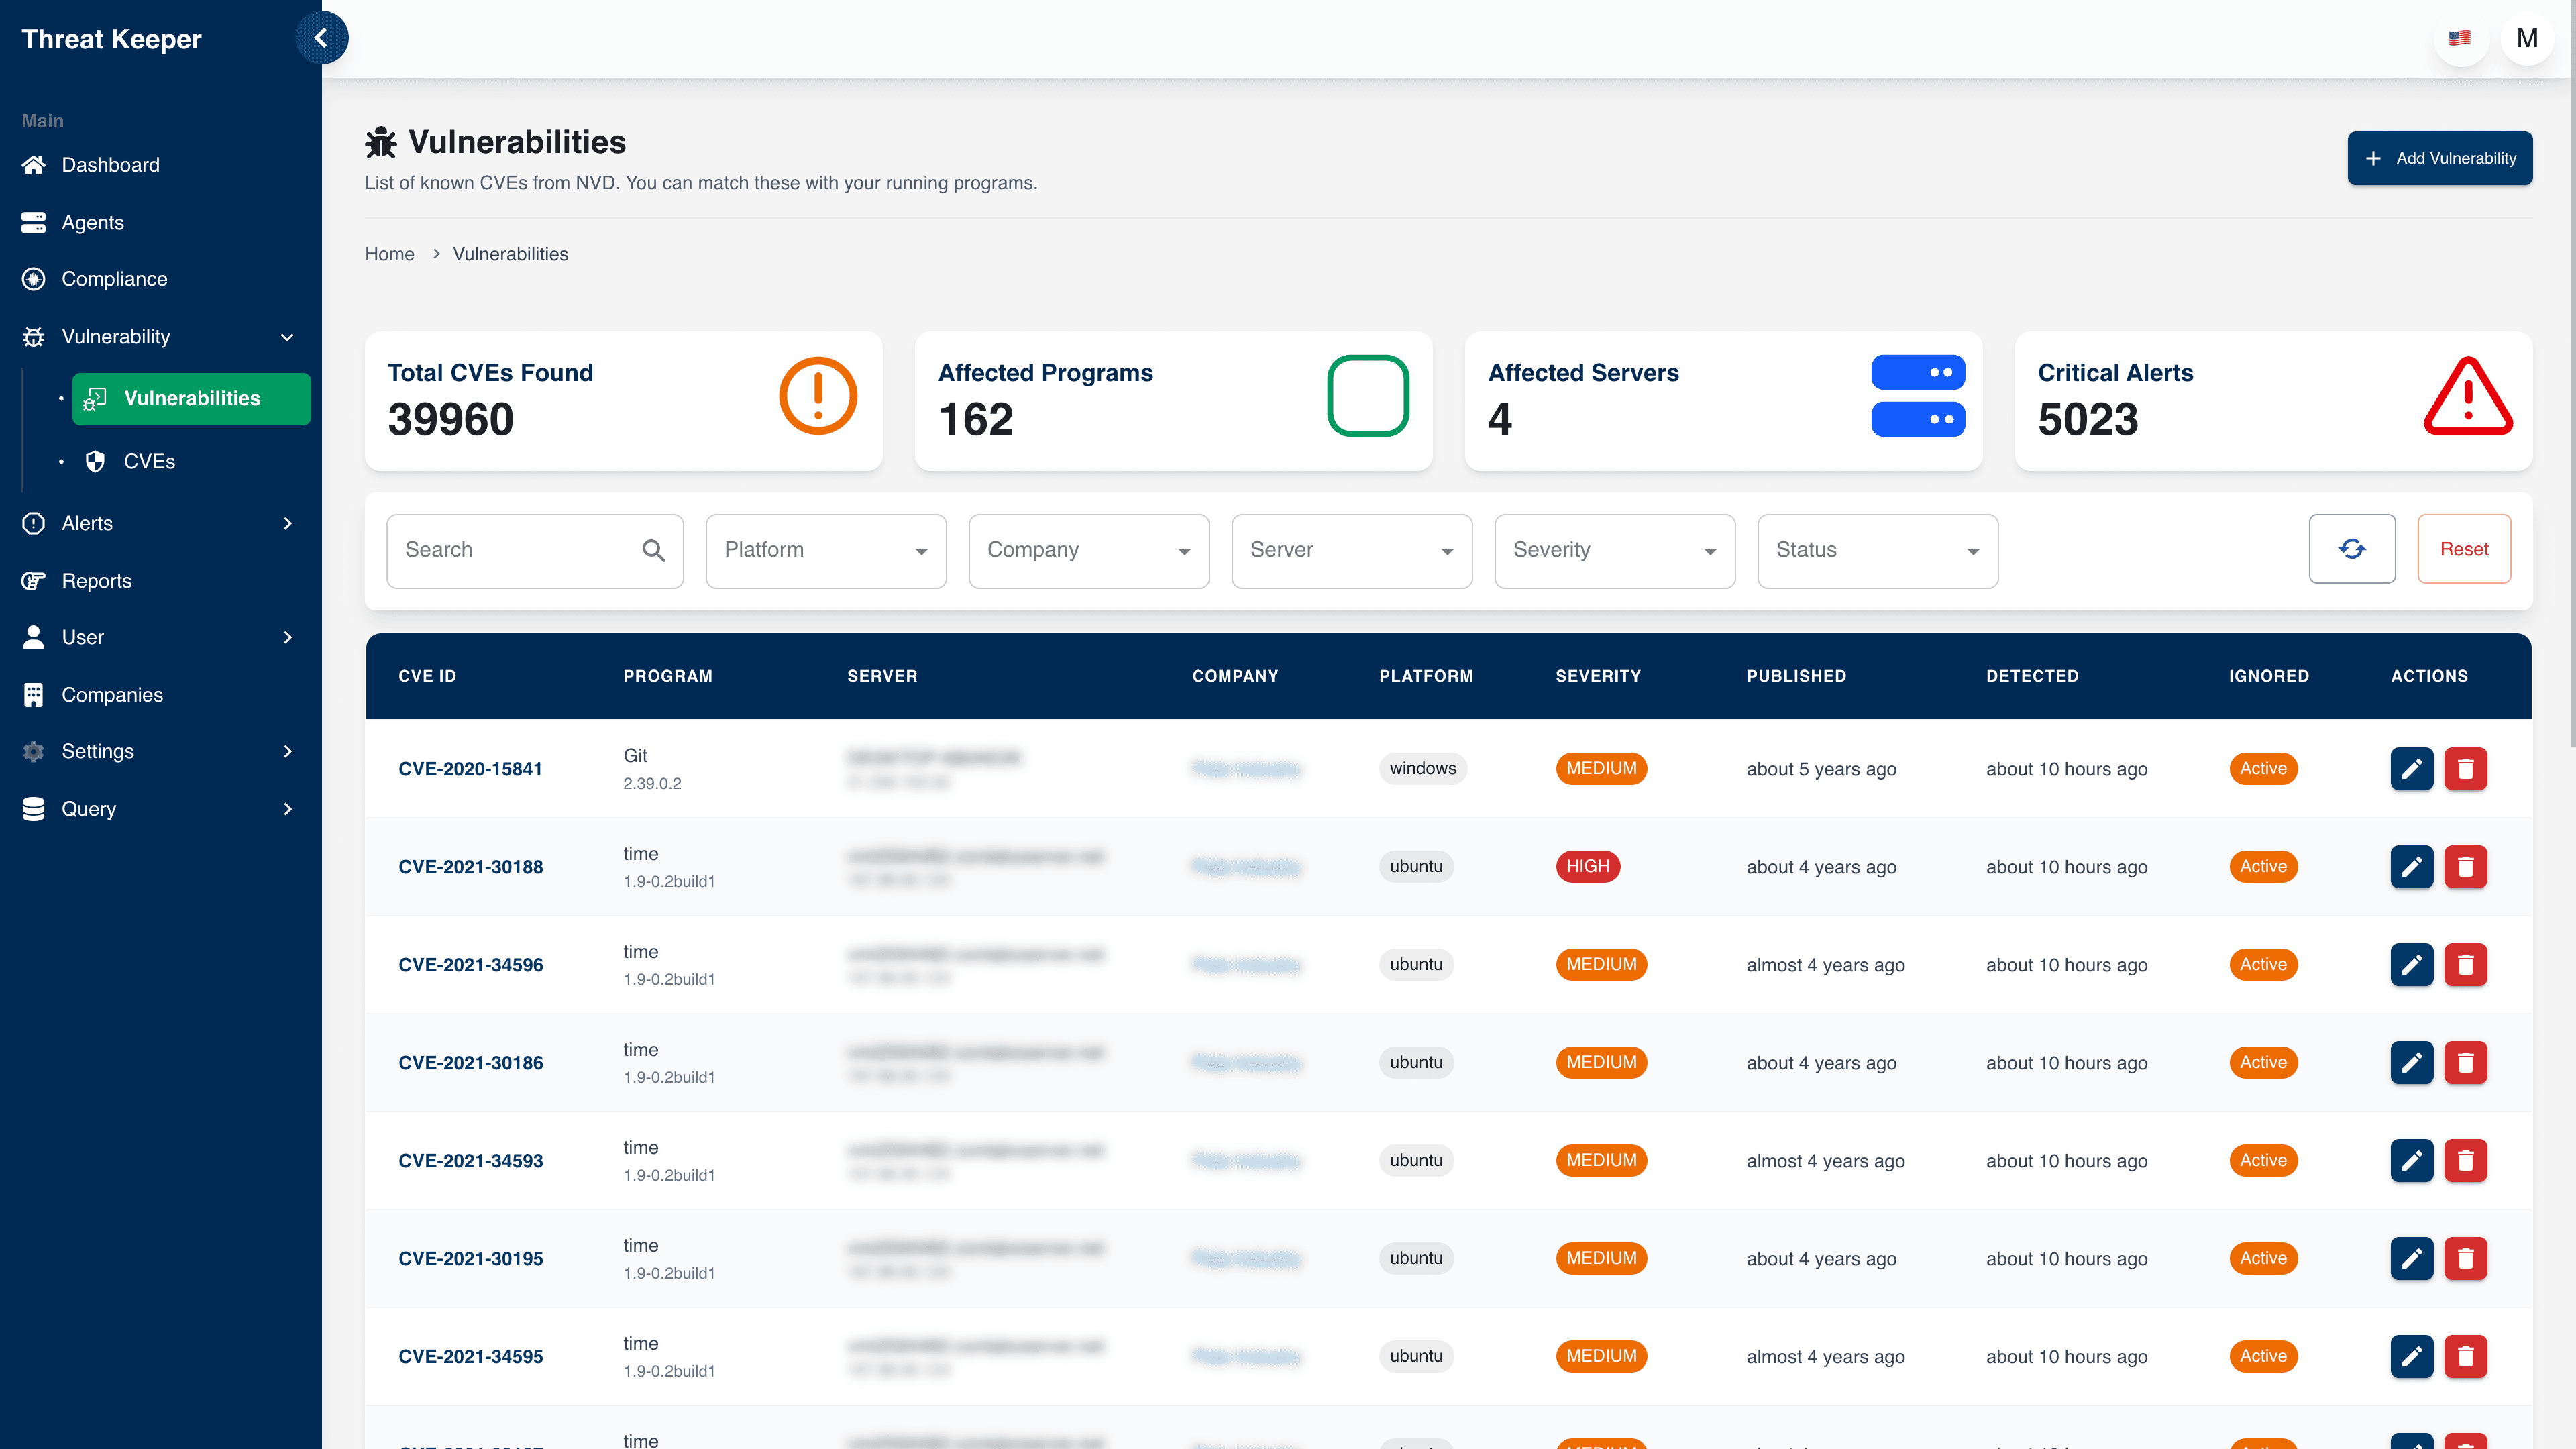Open Dashboard from the sidebar
The height and width of the screenshot is (1449, 2576).
pos(110,164)
